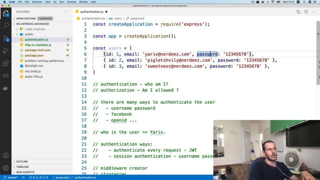Click the Wi-Fi icon in menu bar
This screenshot has height=180, width=320.
(273, 2)
